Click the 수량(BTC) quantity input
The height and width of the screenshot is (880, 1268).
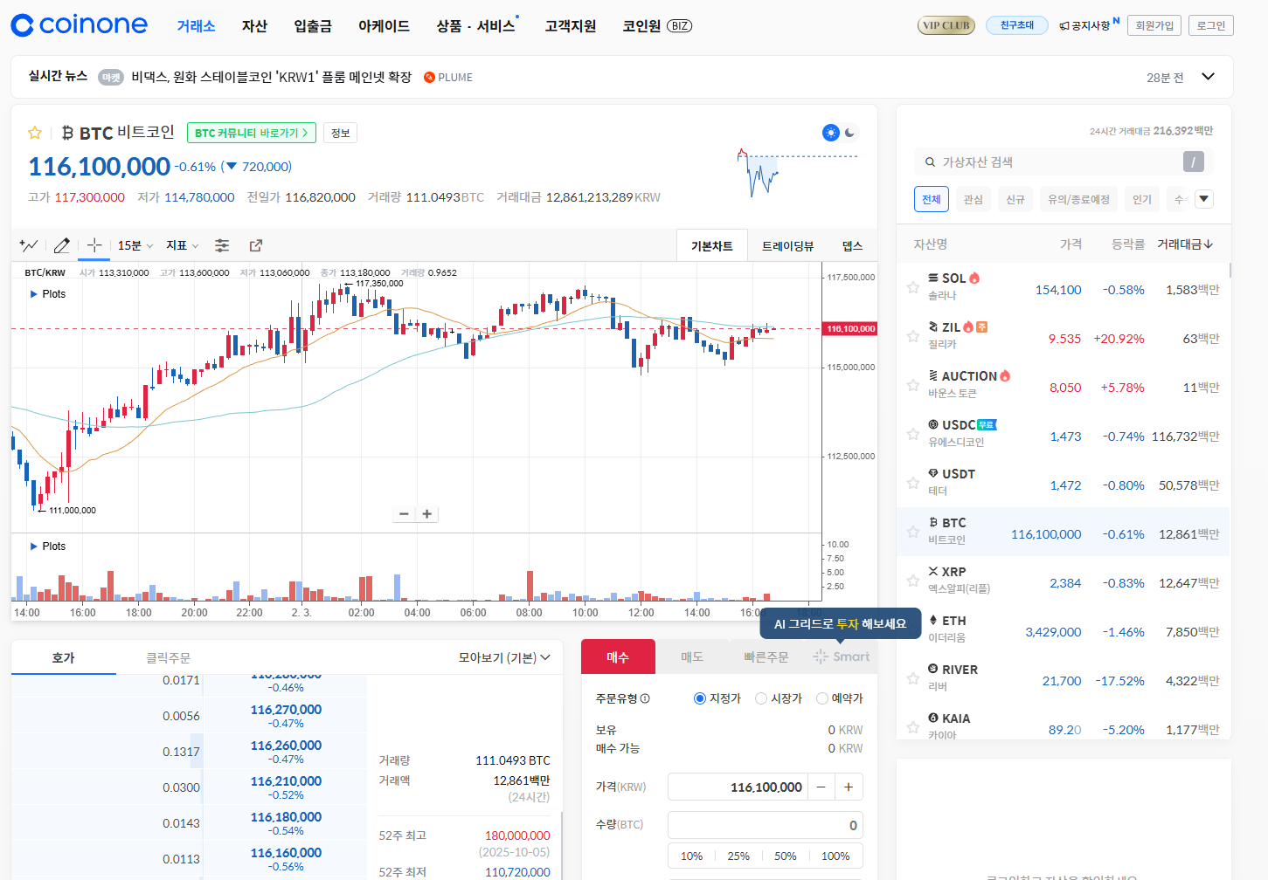coord(766,825)
